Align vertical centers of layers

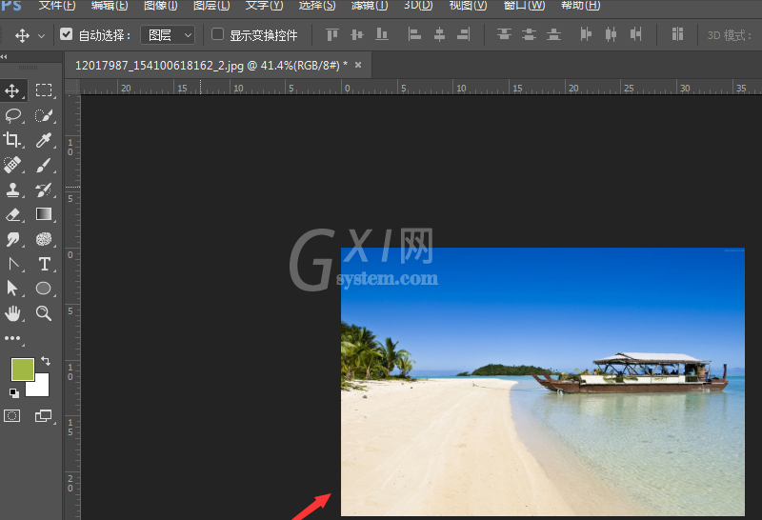357,34
